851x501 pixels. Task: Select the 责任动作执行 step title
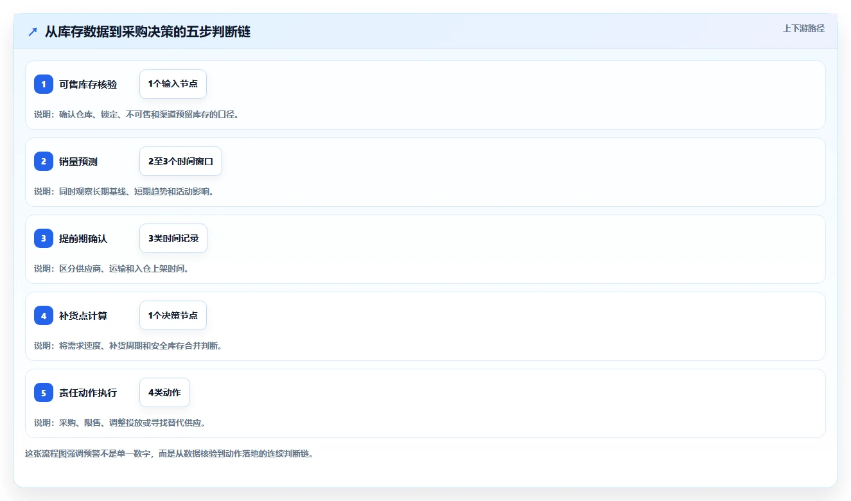[88, 393]
